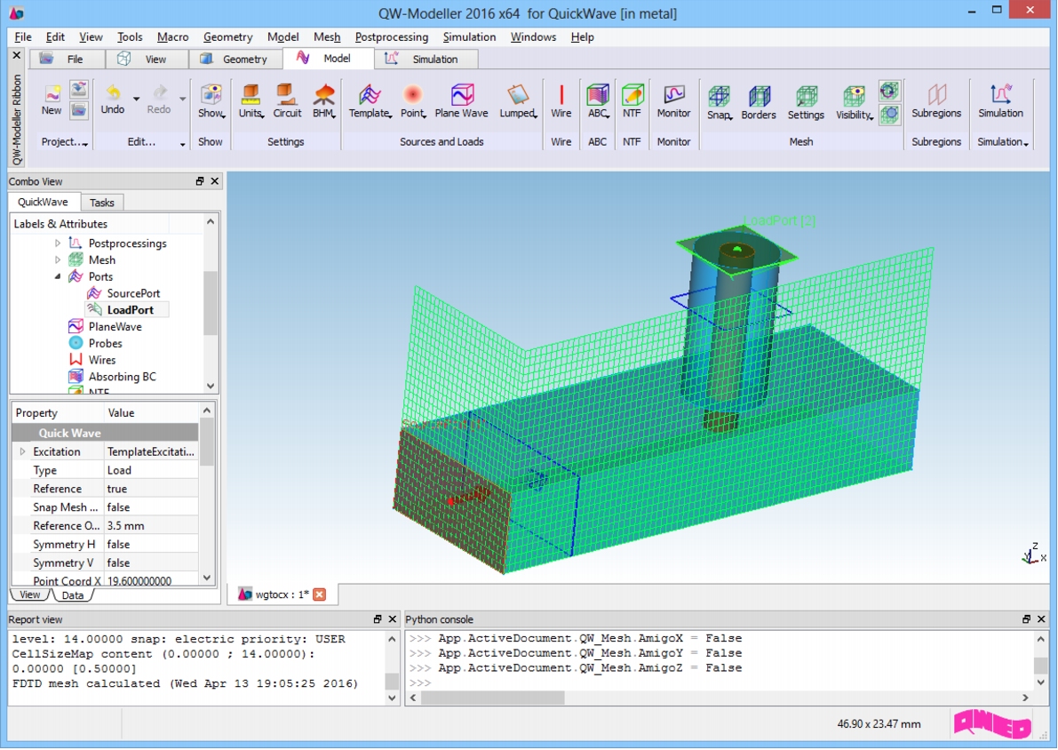Image resolution: width=1058 pixels, height=750 pixels.
Task: Open the Show objects tool
Action: coord(211,101)
